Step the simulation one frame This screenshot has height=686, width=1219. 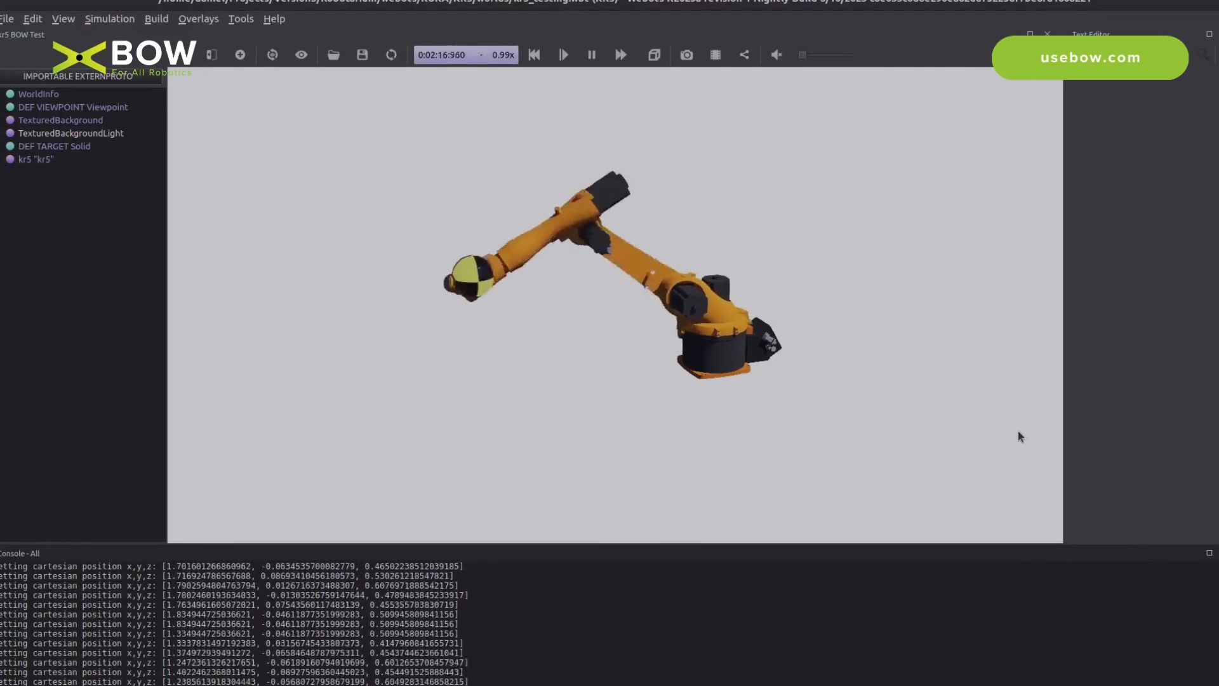click(x=563, y=55)
